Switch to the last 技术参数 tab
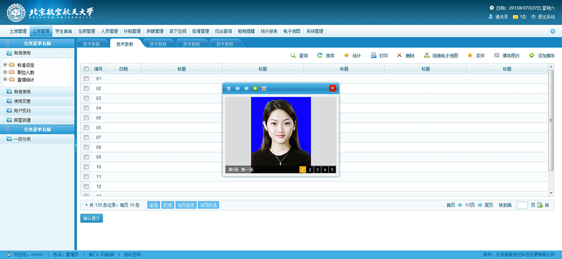This screenshot has height=259, width=562. pyautogui.click(x=225, y=44)
